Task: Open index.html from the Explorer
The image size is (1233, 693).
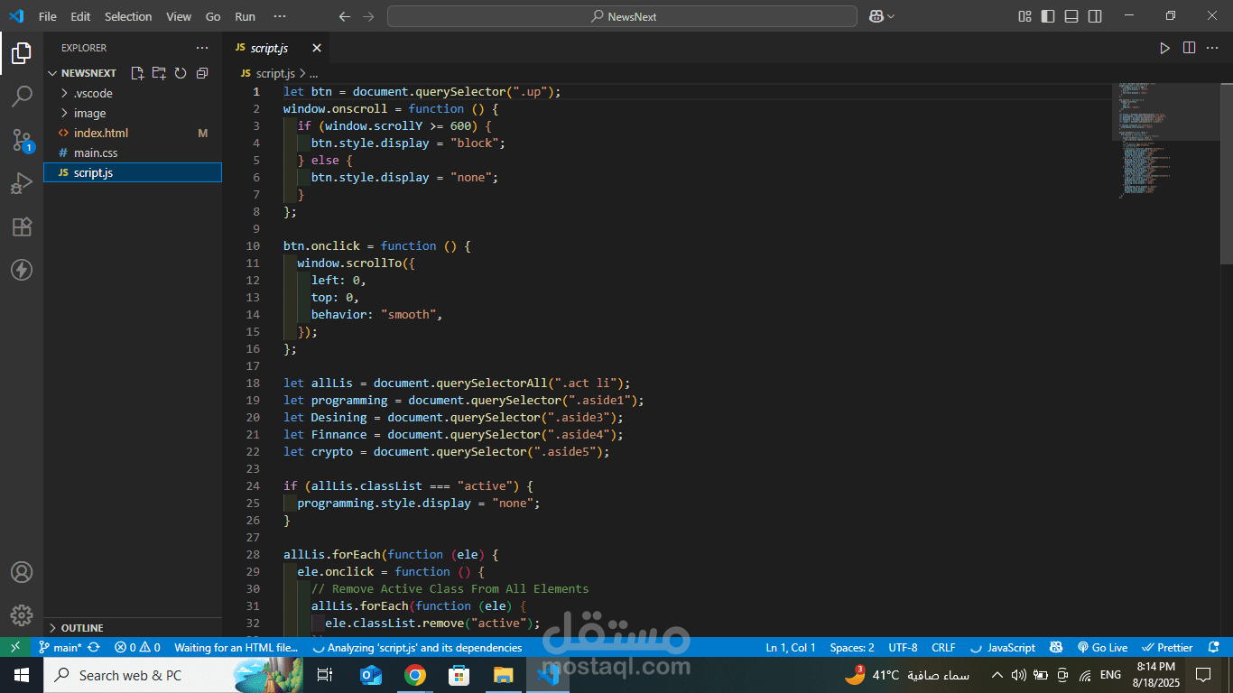Action: pyautogui.click(x=100, y=133)
